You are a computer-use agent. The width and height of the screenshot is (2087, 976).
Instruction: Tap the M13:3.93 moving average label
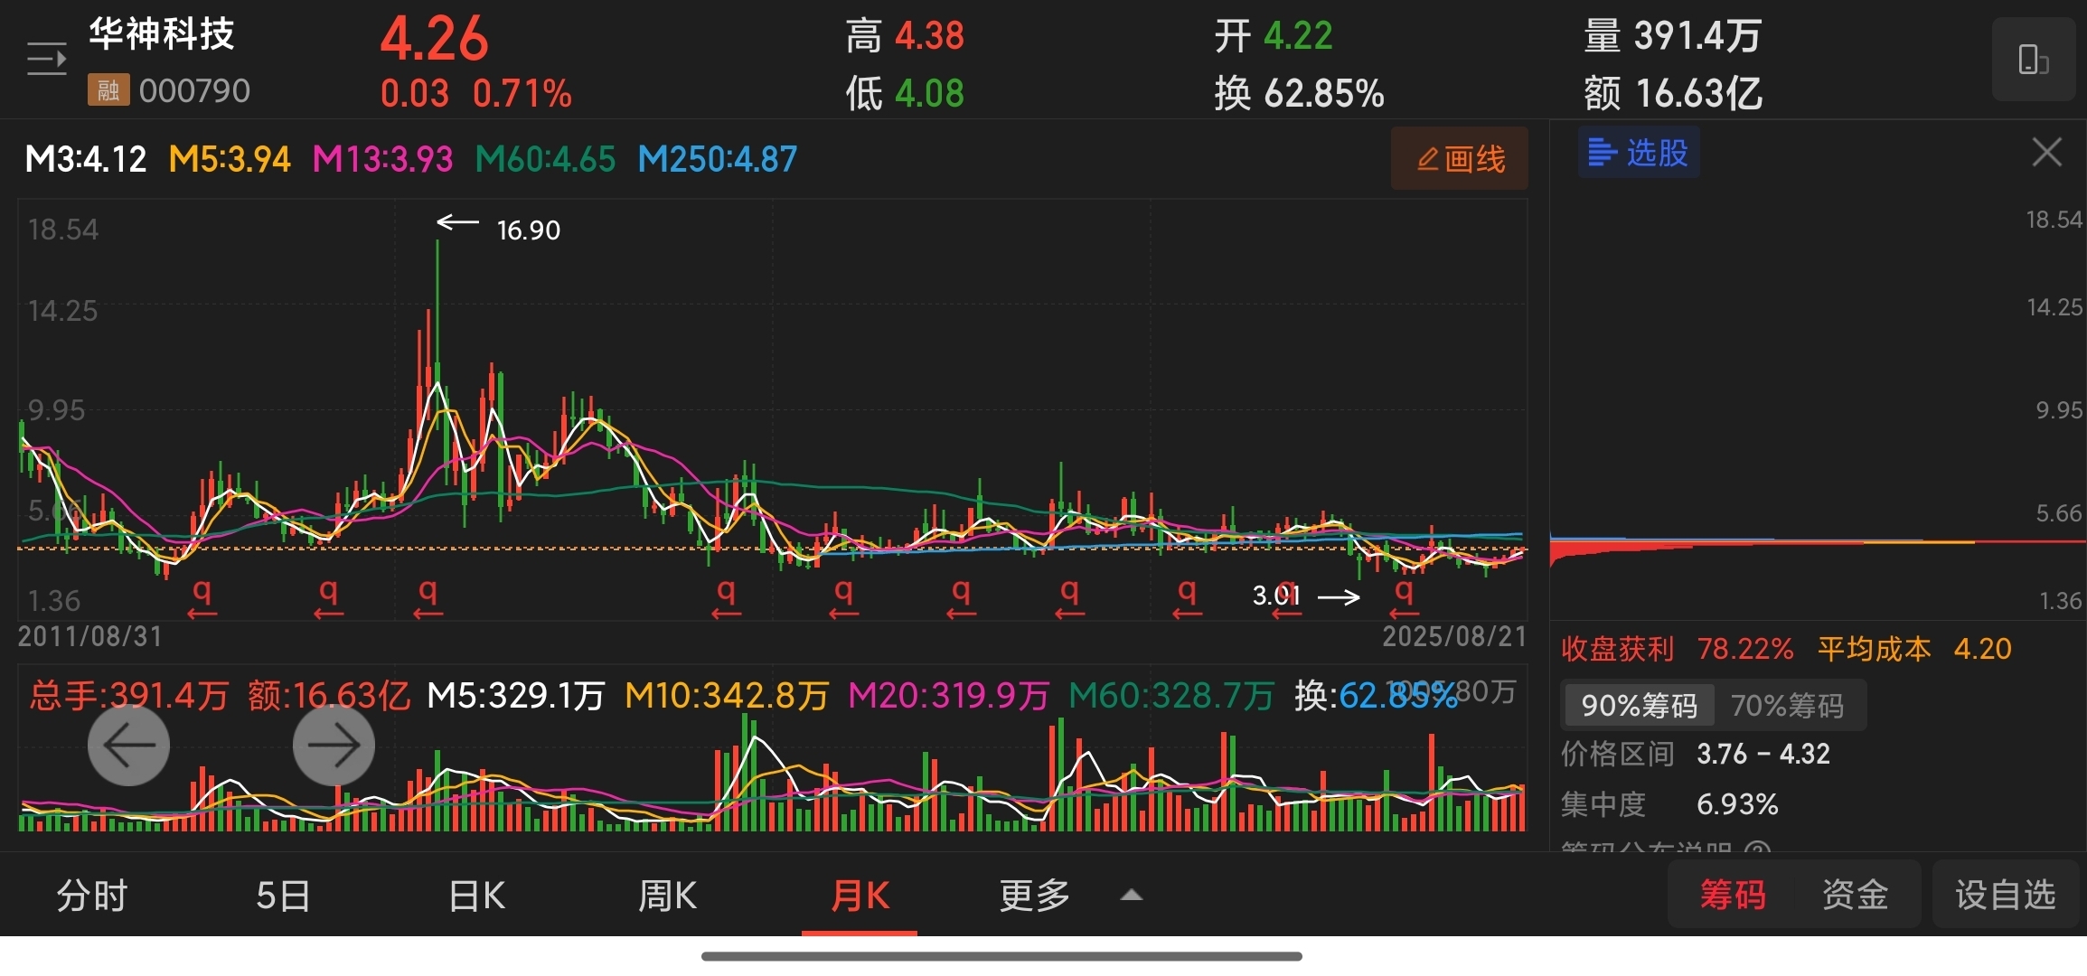(x=382, y=159)
